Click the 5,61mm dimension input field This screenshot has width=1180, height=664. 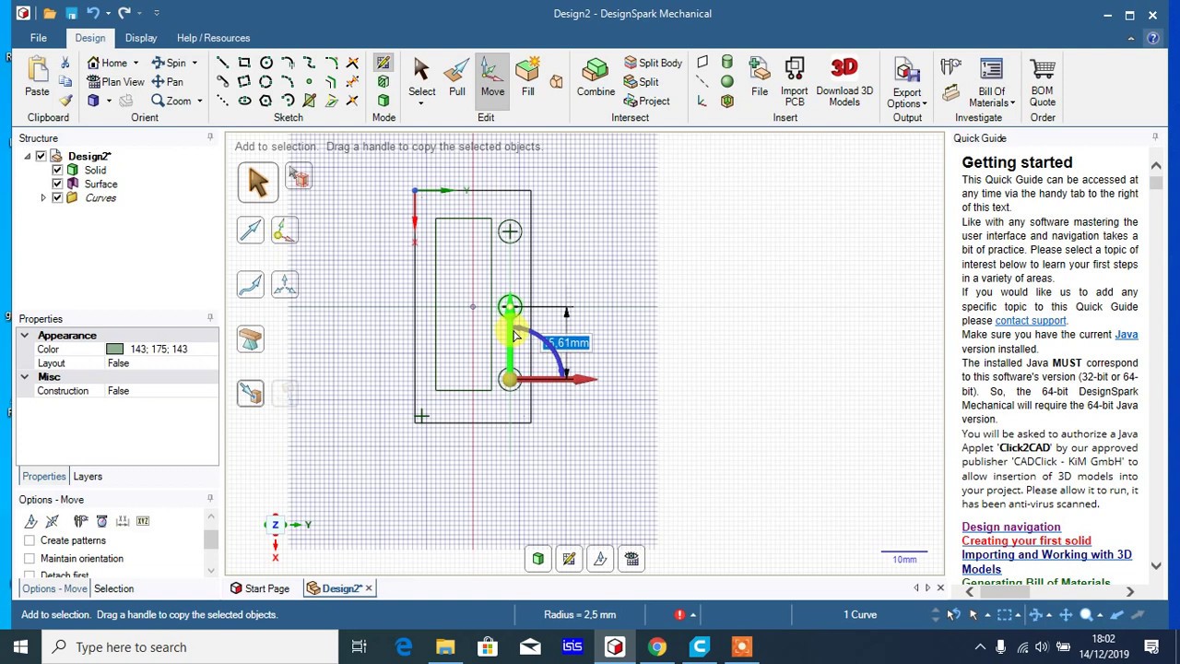(x=568, y=343)
